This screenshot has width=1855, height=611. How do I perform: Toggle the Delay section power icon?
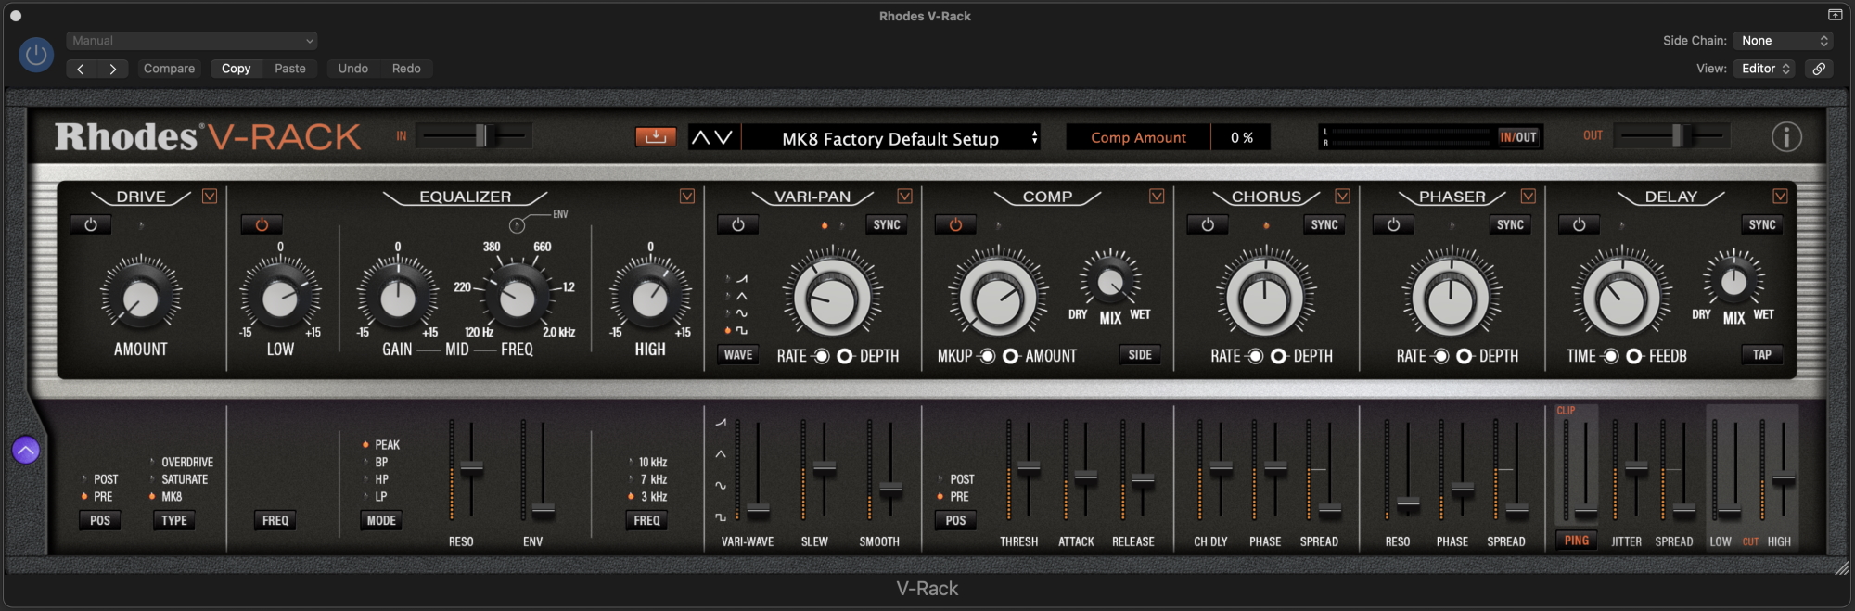pyautogui.click(x=1579, y=225)
